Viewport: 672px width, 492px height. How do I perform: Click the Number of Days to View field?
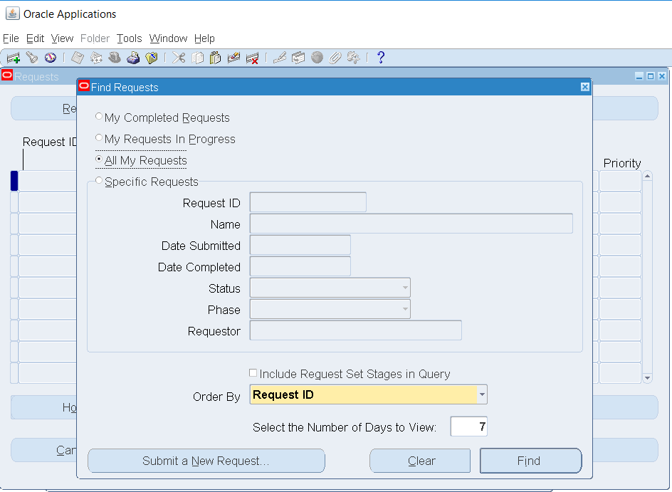coord(469,426)
